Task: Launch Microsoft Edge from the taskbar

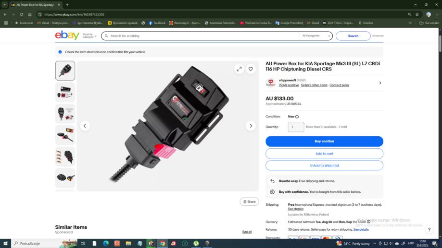Action: click(x=106, y=243)
